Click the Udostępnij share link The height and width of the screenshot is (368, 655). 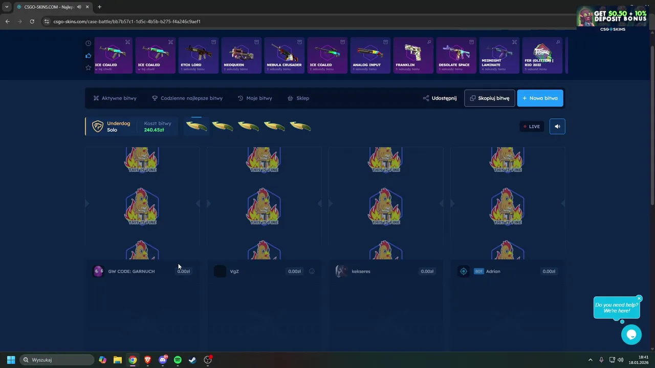[440, 98]
